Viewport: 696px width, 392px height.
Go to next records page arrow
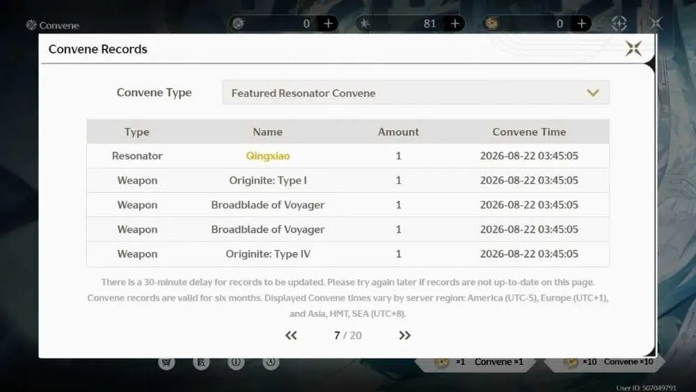tap(404, 335)
